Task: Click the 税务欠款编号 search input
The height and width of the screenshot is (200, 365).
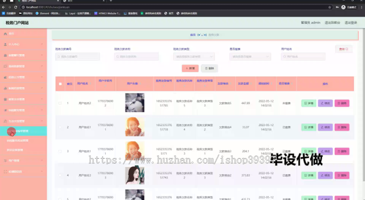Action: (x=77, y=57)
